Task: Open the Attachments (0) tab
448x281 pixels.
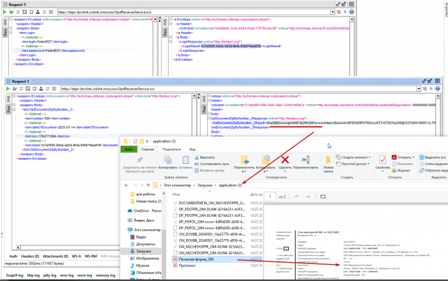Action: [55, 257]
